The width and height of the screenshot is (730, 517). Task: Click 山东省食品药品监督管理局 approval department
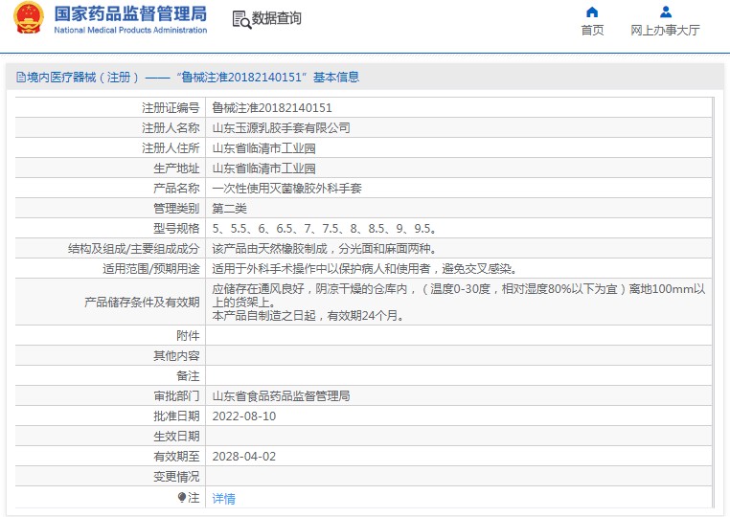click(282, 396)
